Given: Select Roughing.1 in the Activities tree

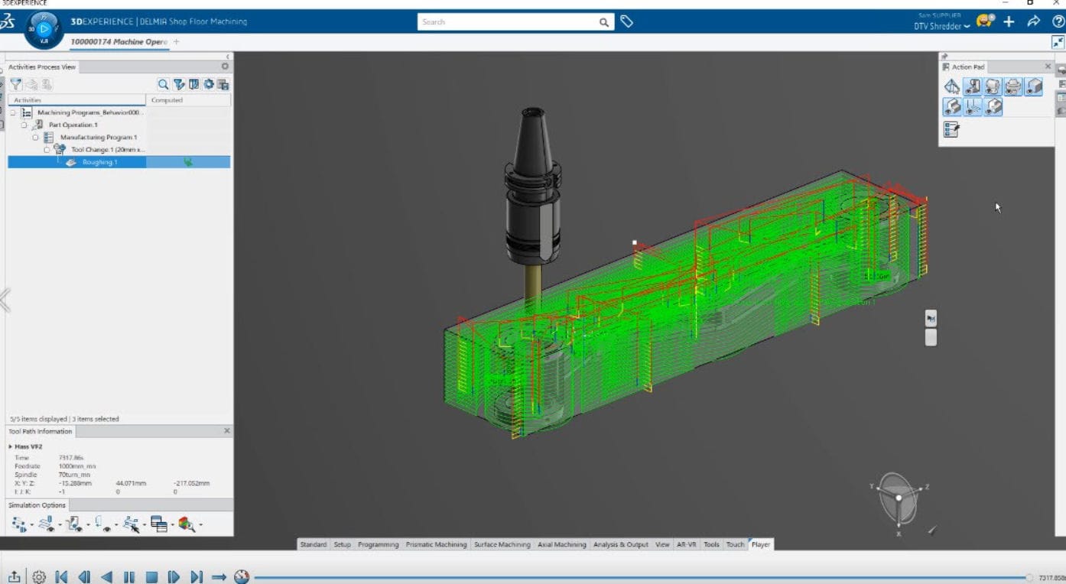Looking at the screenshot, I should (99, 161).
